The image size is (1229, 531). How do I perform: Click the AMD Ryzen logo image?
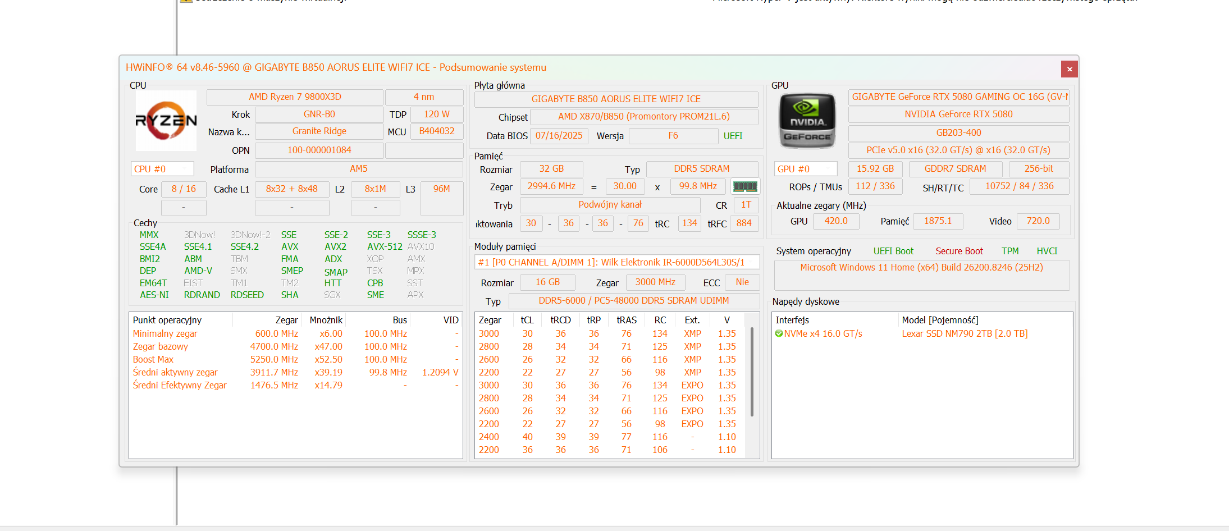[166, 121]
